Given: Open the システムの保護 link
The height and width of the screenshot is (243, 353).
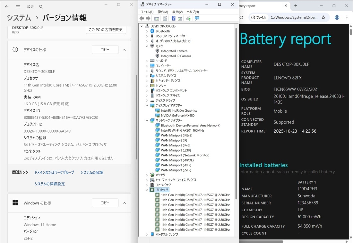Looking at the screenshot, I should tap(91, 173).
